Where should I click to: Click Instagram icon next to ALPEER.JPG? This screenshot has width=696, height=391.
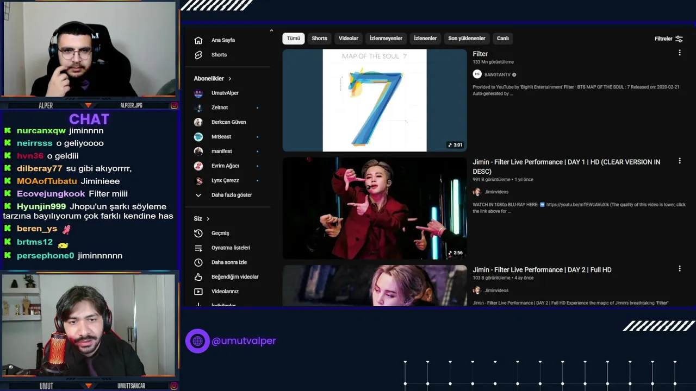point(174,105)
